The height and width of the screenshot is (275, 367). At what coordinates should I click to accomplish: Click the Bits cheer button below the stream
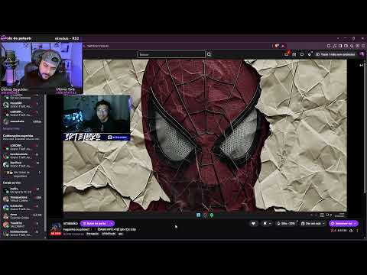286,223
